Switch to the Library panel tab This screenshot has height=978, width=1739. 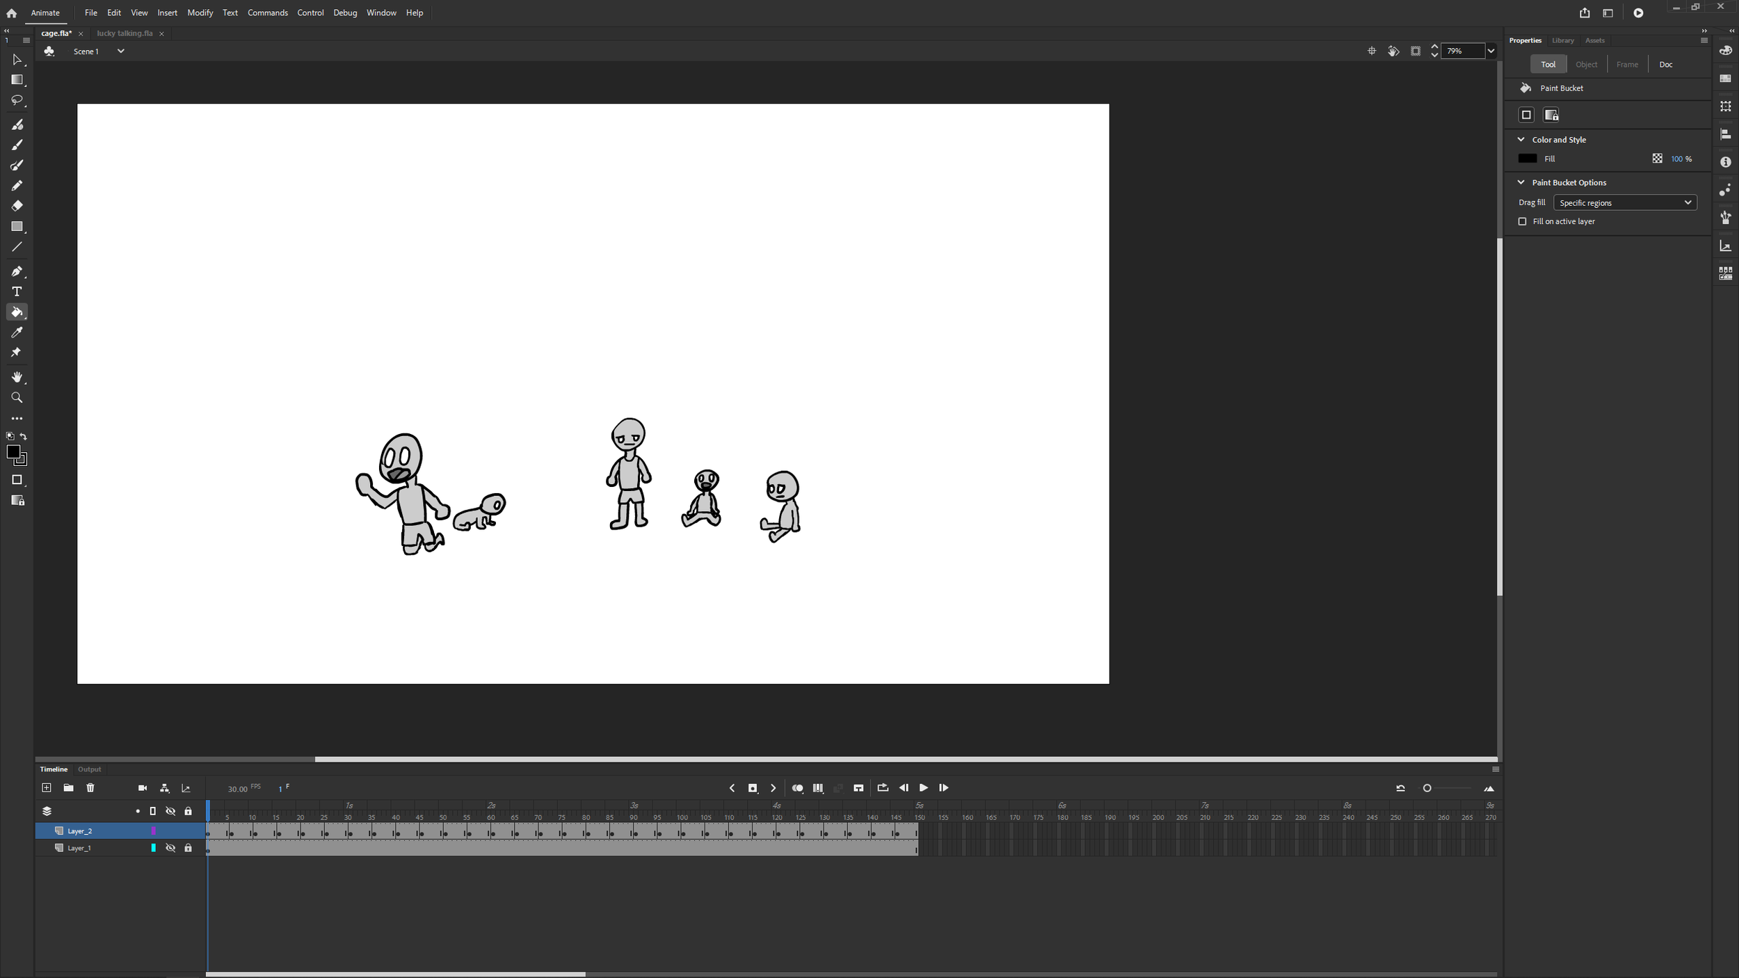point(1563,40)
